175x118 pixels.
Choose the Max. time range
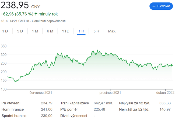112,31
